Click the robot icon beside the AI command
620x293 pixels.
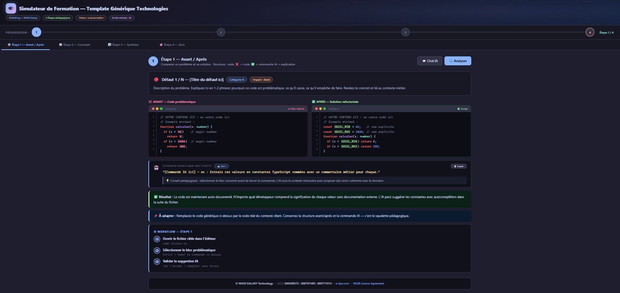pos(156,167)
